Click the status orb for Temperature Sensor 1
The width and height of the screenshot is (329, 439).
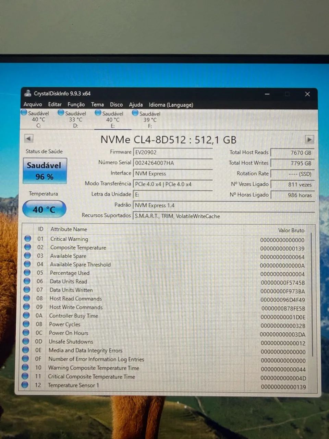25,385
